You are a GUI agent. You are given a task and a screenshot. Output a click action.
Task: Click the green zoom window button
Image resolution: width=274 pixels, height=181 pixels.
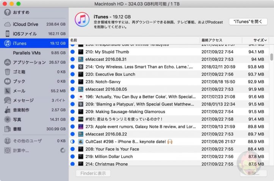(x=18, y=4)
